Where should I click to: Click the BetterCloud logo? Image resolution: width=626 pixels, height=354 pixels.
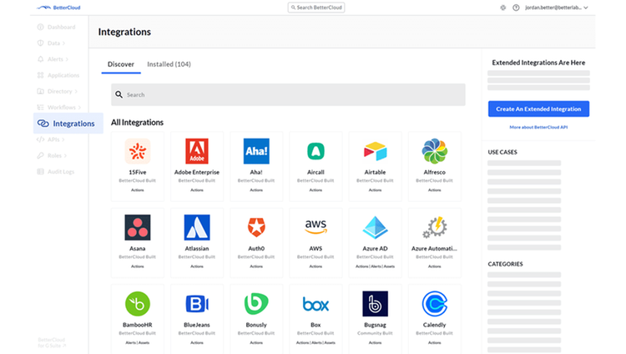click(58, 8)
